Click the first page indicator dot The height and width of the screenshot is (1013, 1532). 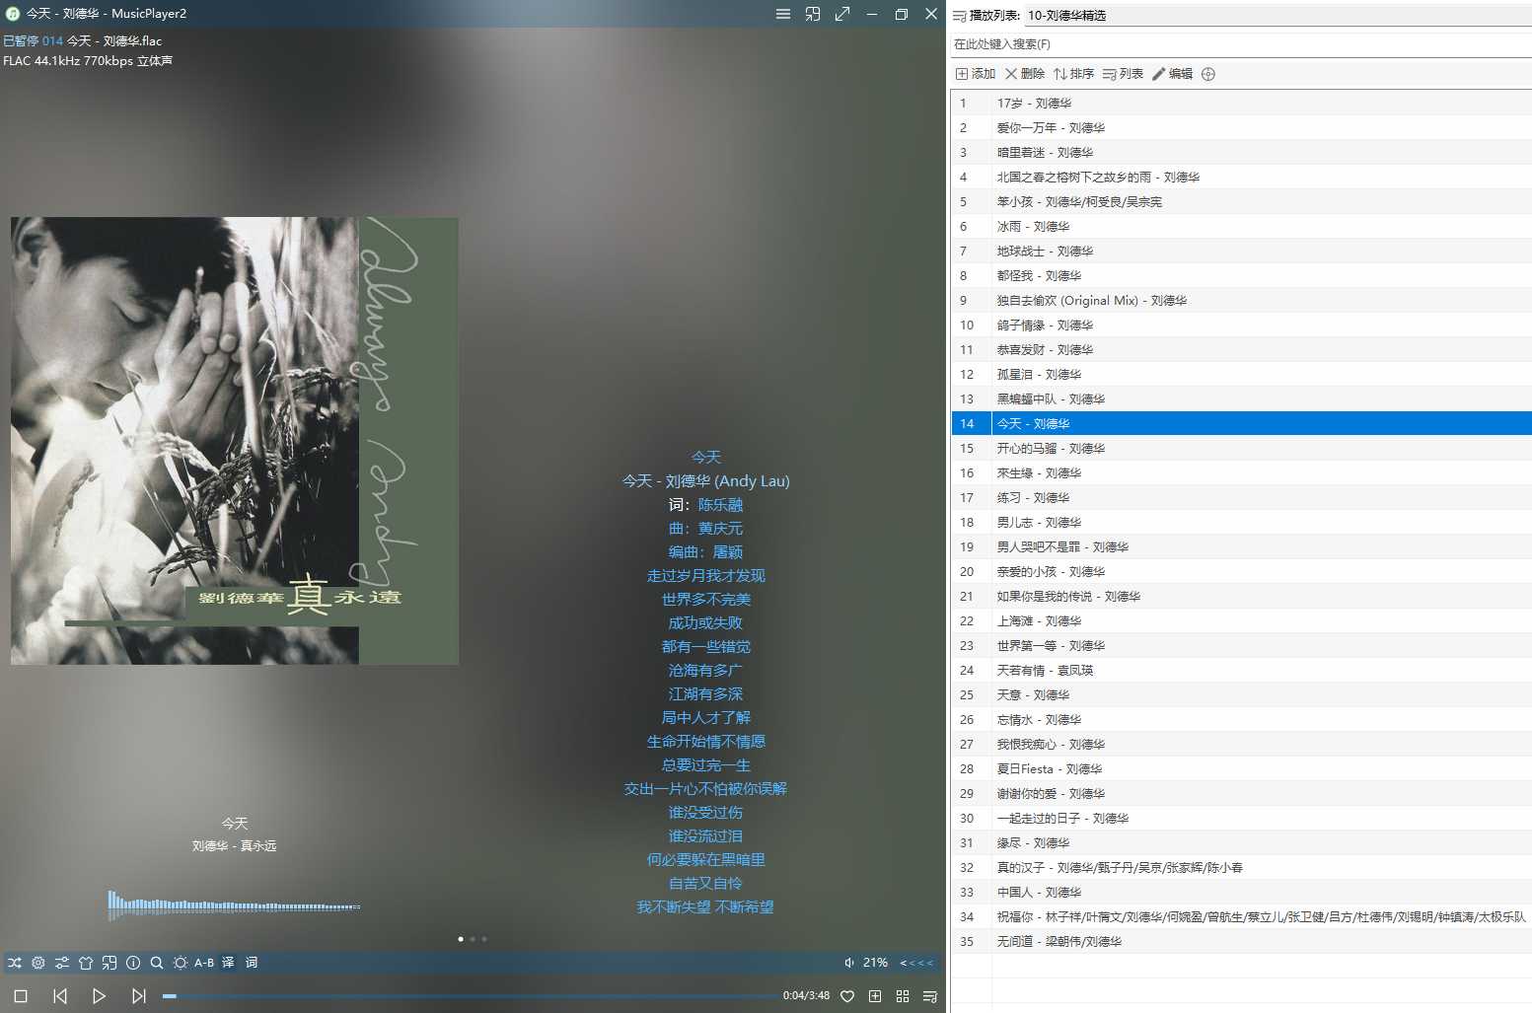[461, 939]
